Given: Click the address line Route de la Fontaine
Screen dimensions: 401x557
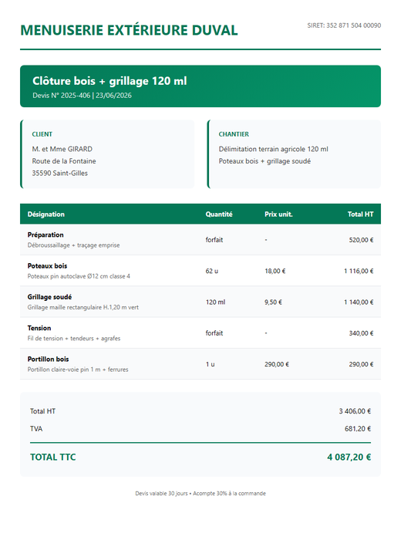Looking at the screenshot, I should (x=64, y=161).
